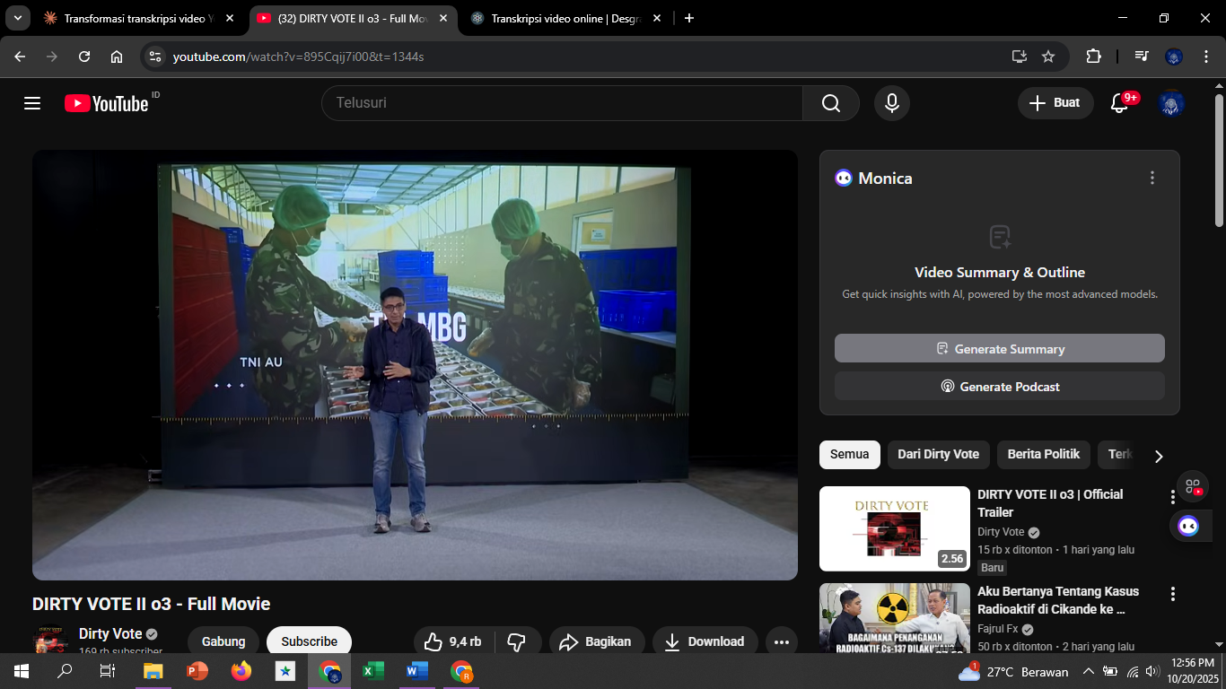Open the Monica tools grid shortcut
Image resolution: width=1226 pixels, height=689 pixels.
[1193, 486]
